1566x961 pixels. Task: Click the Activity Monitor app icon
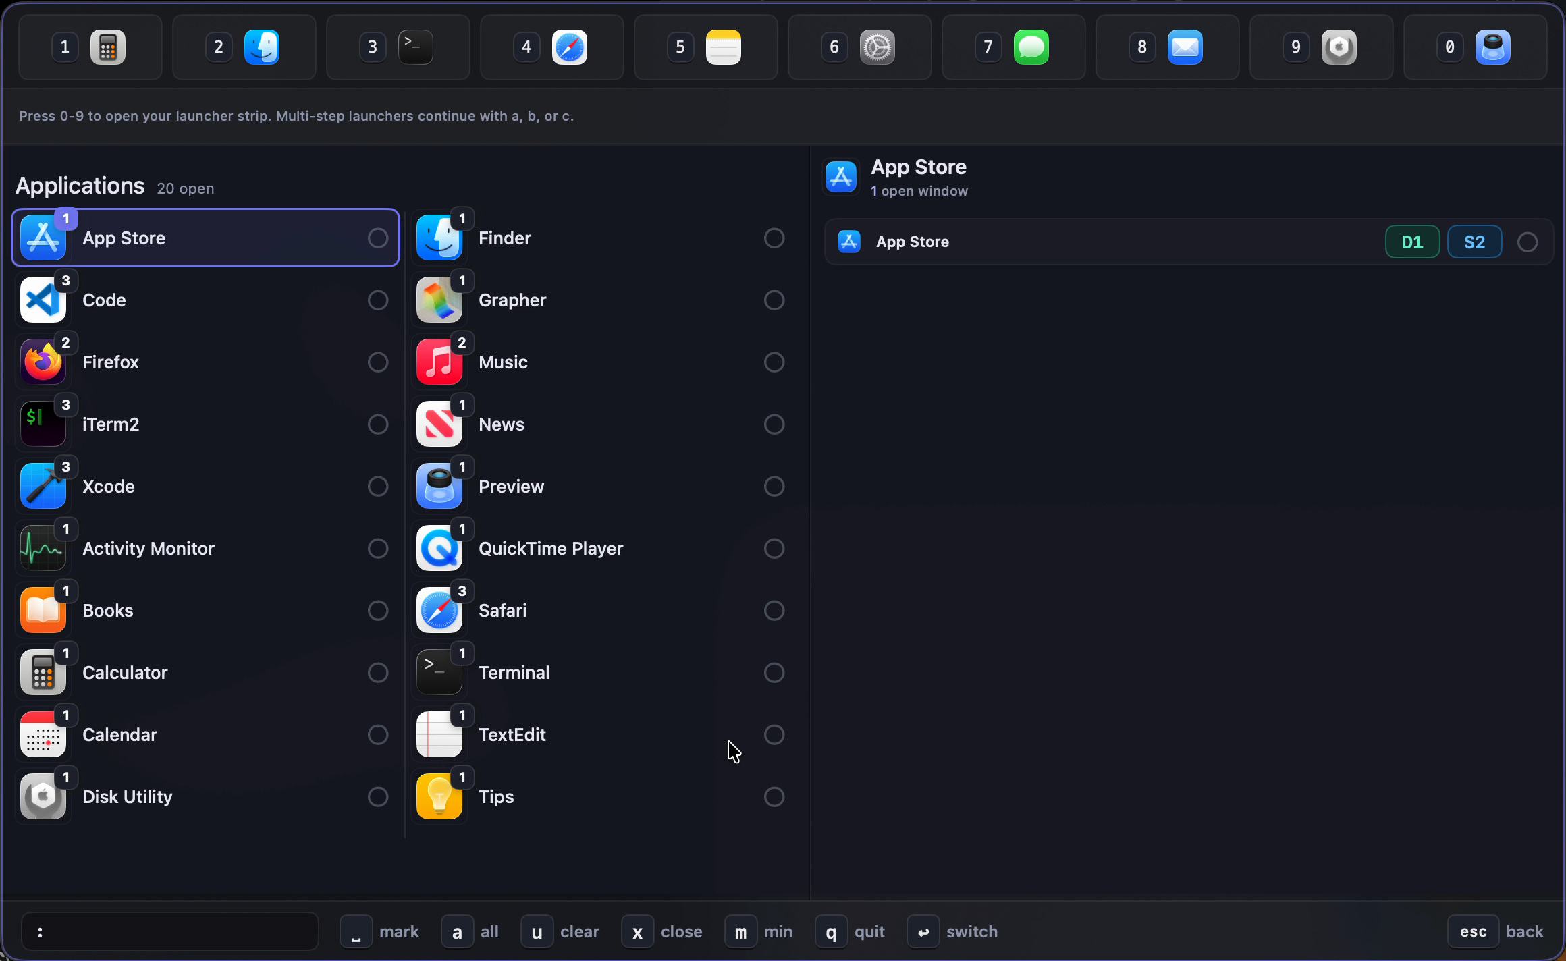click(x=43, y=549)
